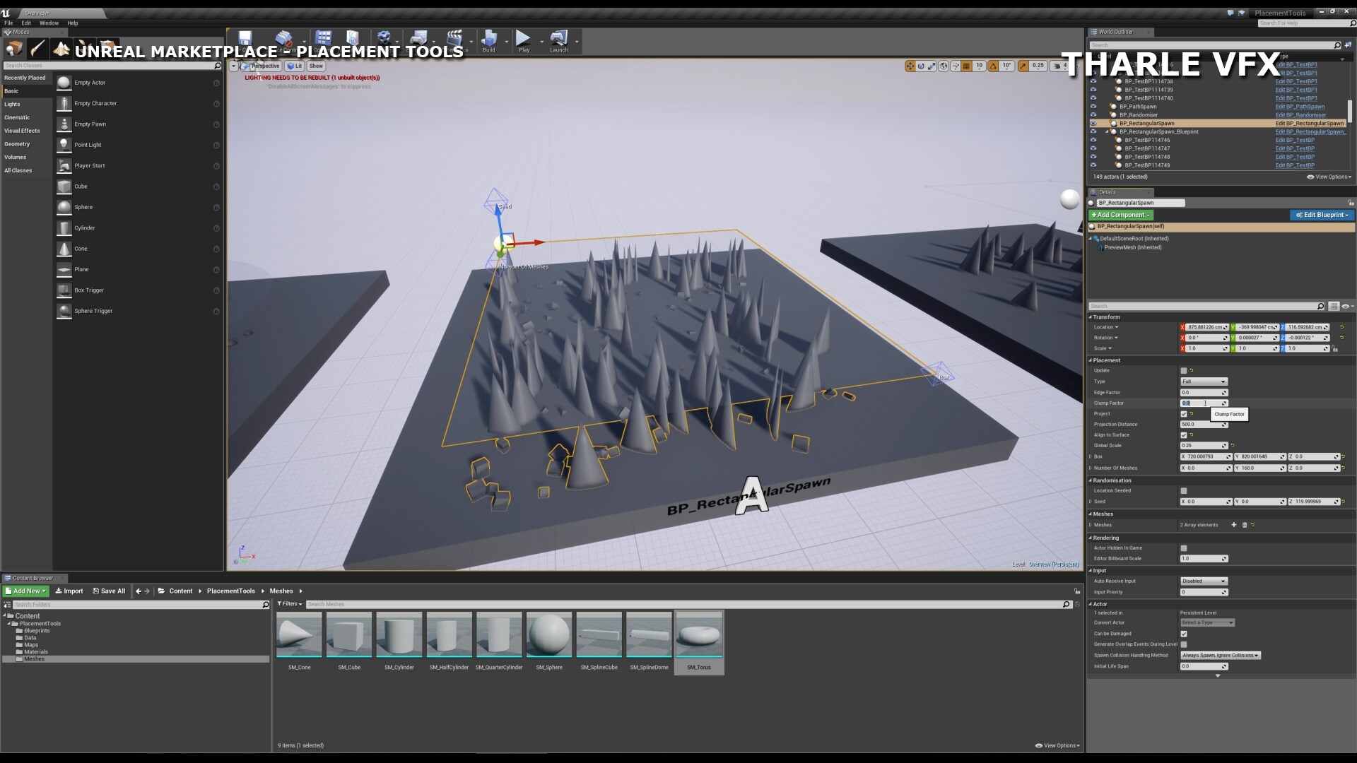Expand the Number Of Meshes property
1357x763 pixels.
(1090, 468)
